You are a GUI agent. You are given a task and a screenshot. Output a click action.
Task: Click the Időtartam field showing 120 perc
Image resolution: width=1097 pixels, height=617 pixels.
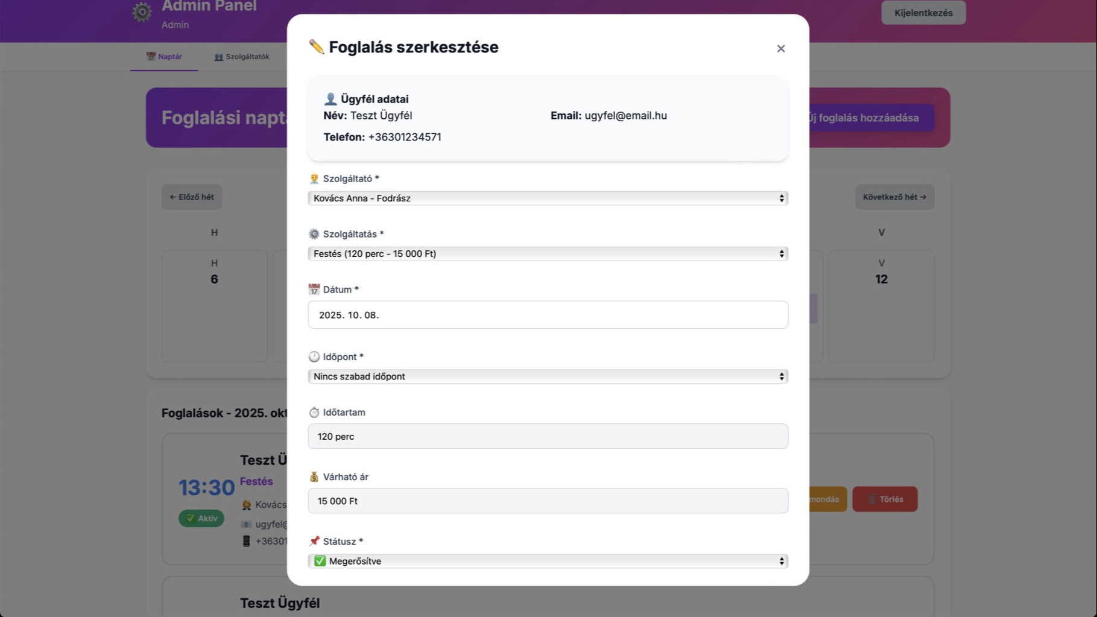coord(548,436)
